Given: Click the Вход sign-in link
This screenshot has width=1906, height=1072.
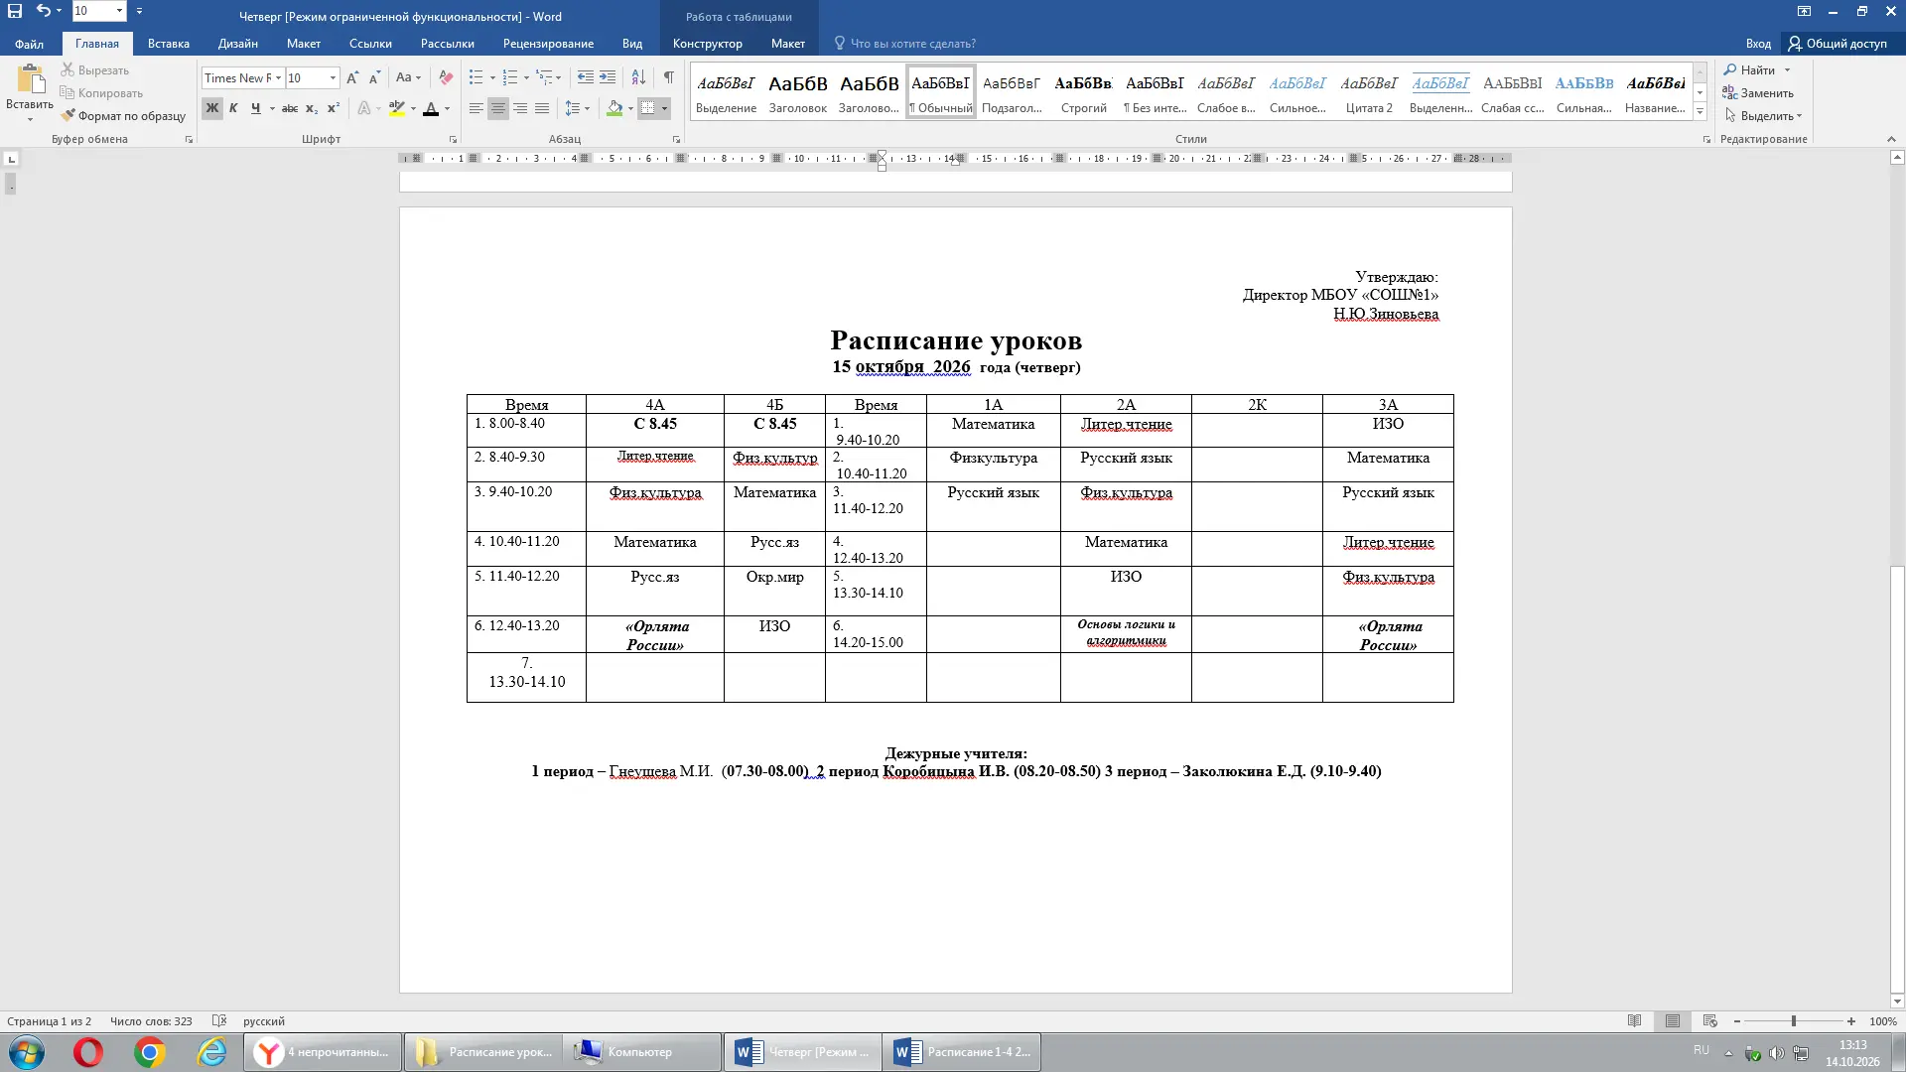Looking at the screenshot, I should [1758, 44].
